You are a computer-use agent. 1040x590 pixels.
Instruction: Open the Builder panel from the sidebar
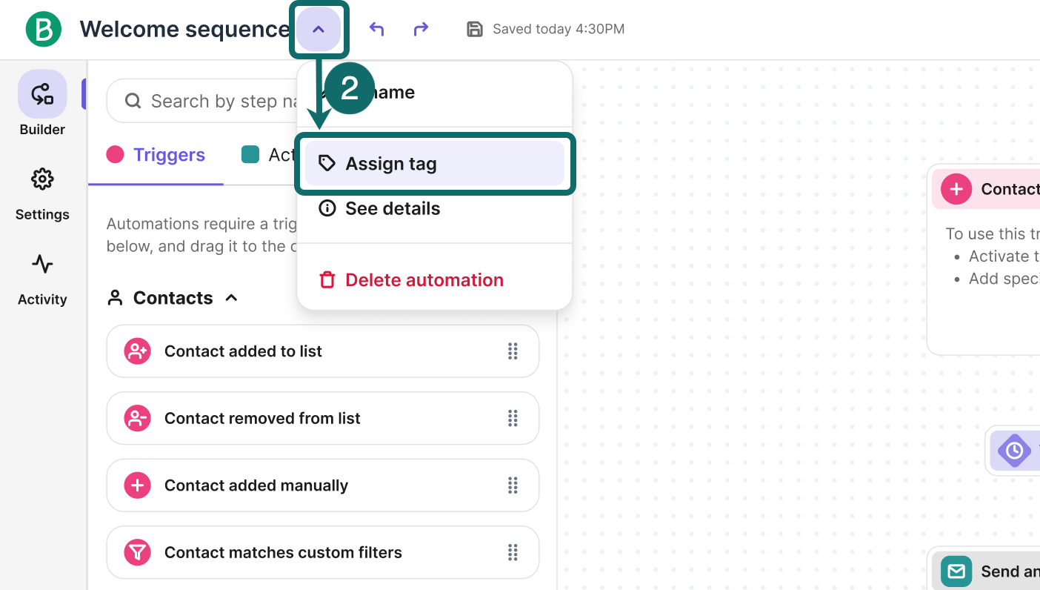click(41, 104)
